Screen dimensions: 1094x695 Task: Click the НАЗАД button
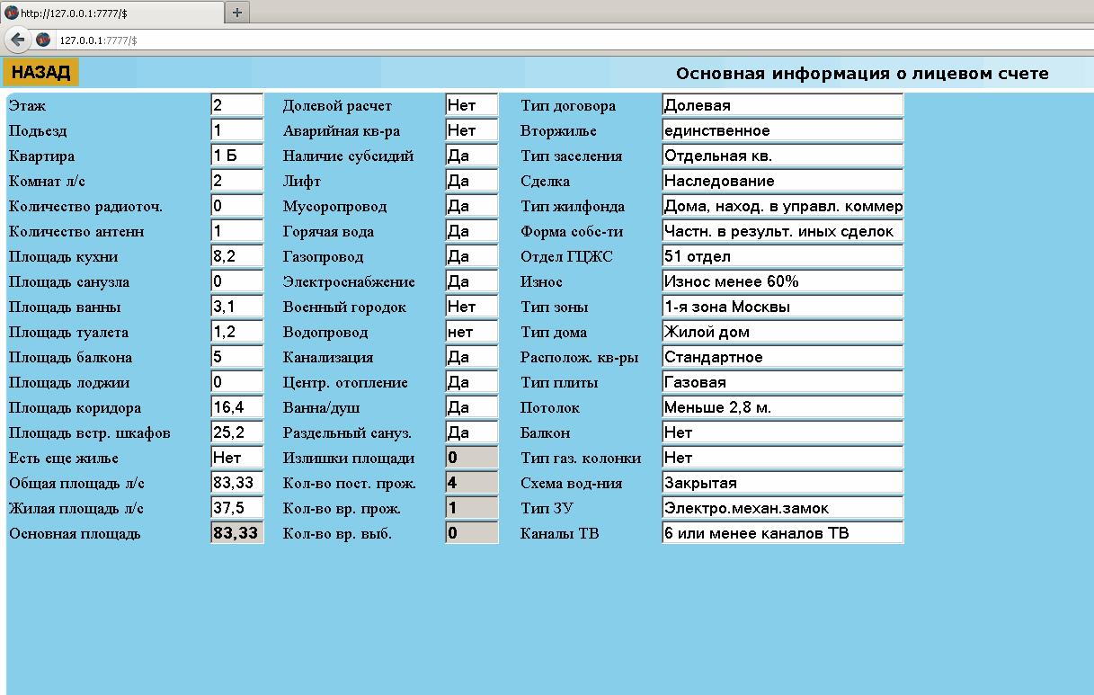40,73
